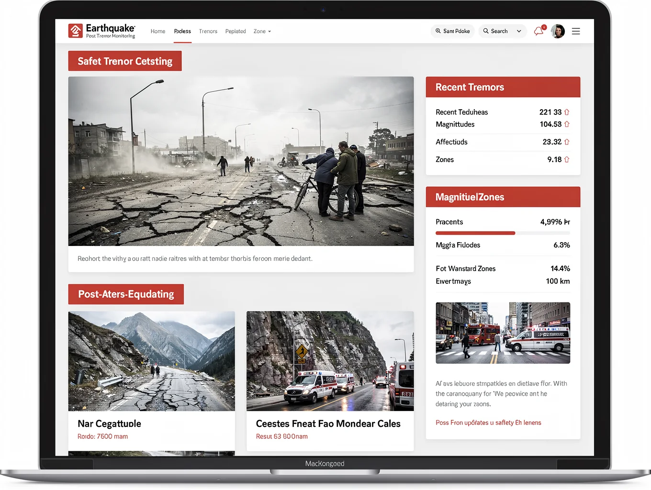Screen dimensions: 651x490
Task: Open the ambulance rockslide thumbnail
Action: point(330,361)
